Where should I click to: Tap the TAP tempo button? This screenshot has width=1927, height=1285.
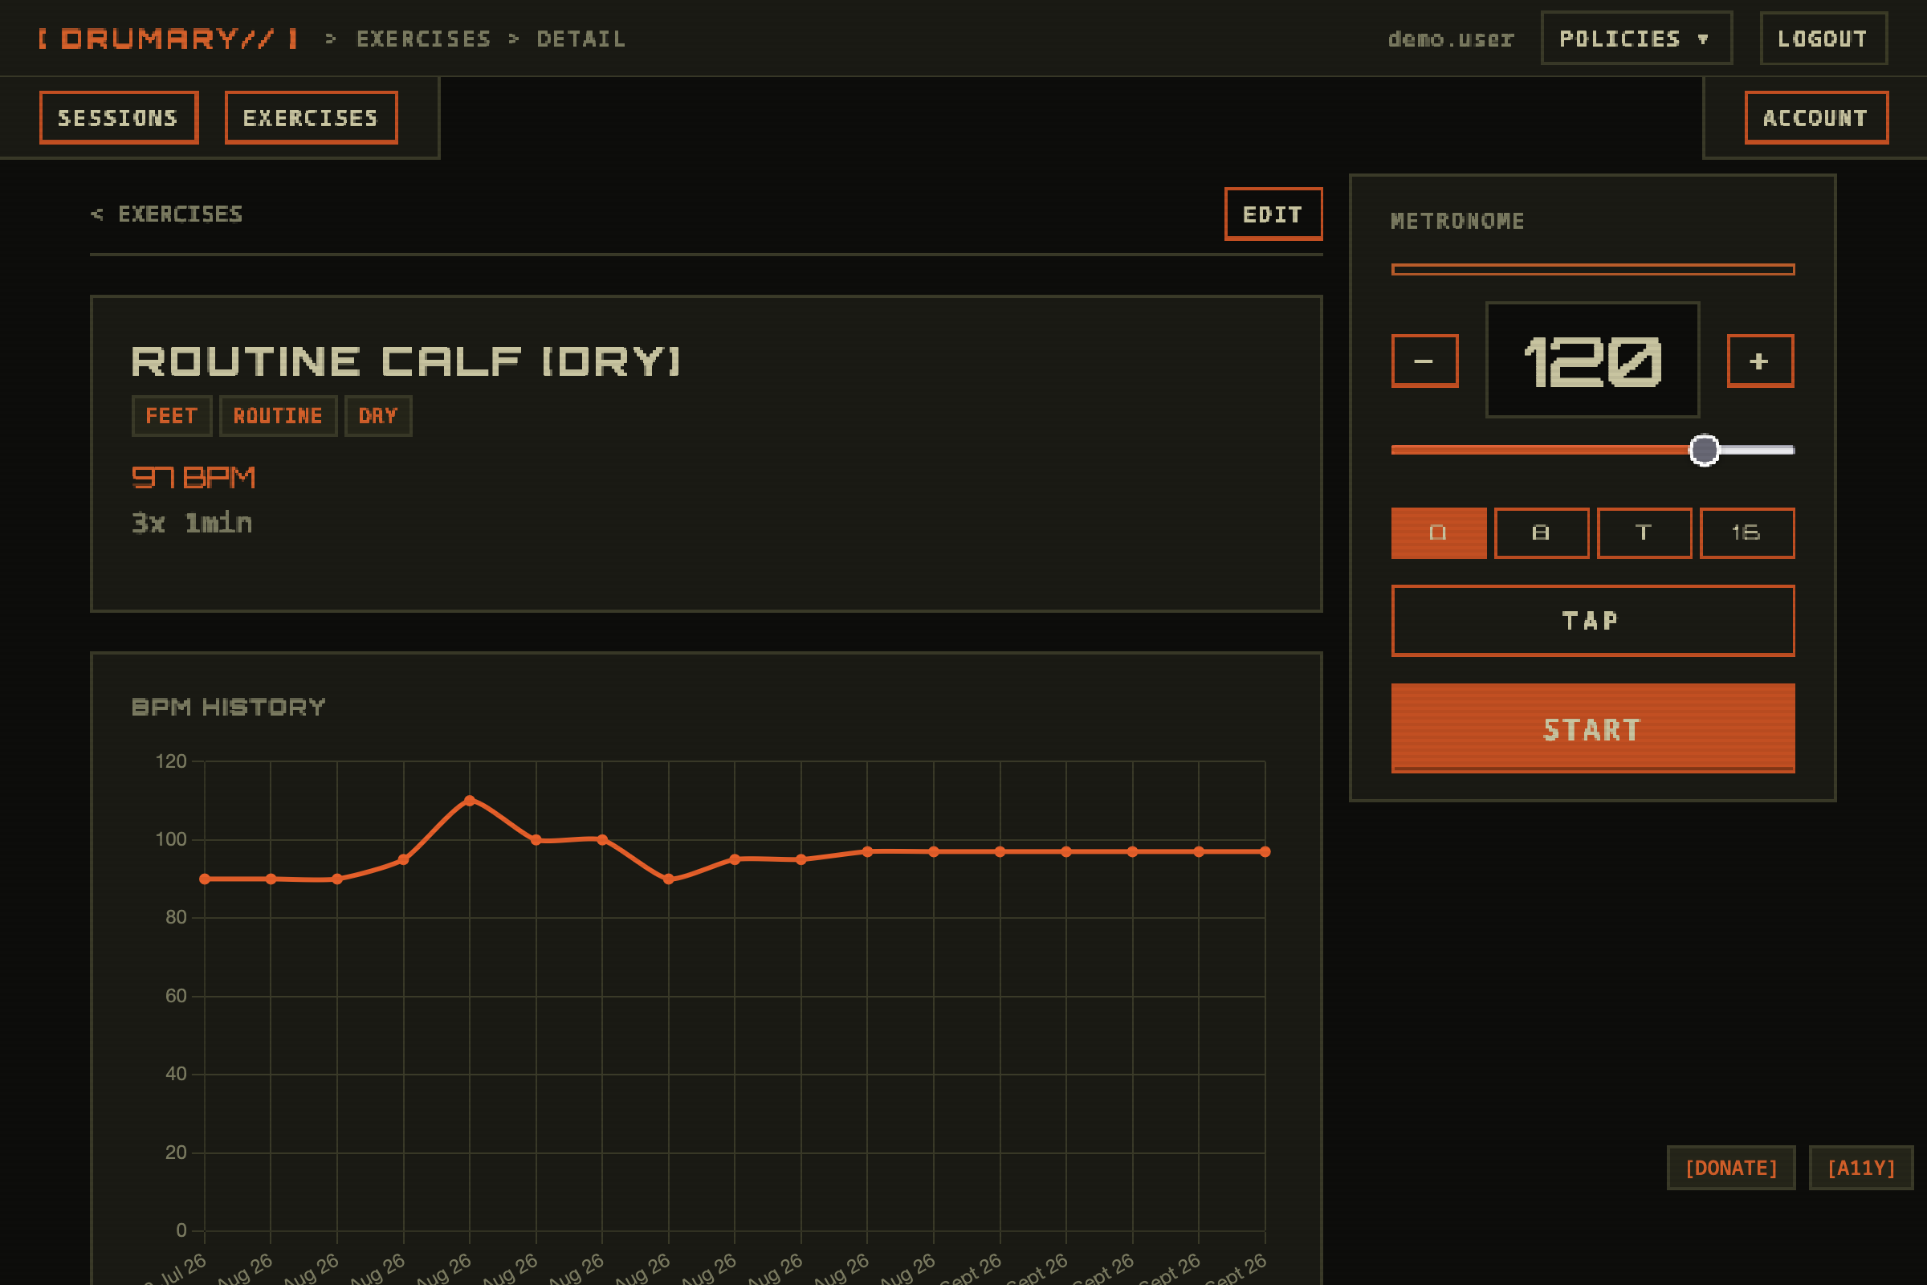(1593, 620)
